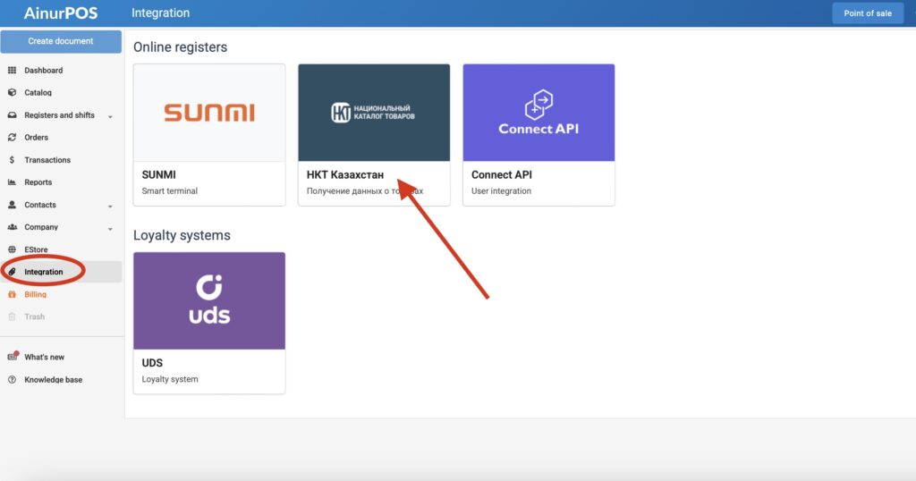Click the Knowledge base question mark icon
The height and width of the screenshot is (481, 916).
12,380
